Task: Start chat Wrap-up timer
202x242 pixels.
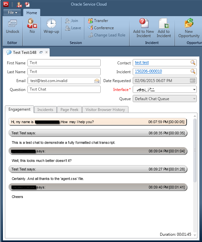Action: pos(51,26)
